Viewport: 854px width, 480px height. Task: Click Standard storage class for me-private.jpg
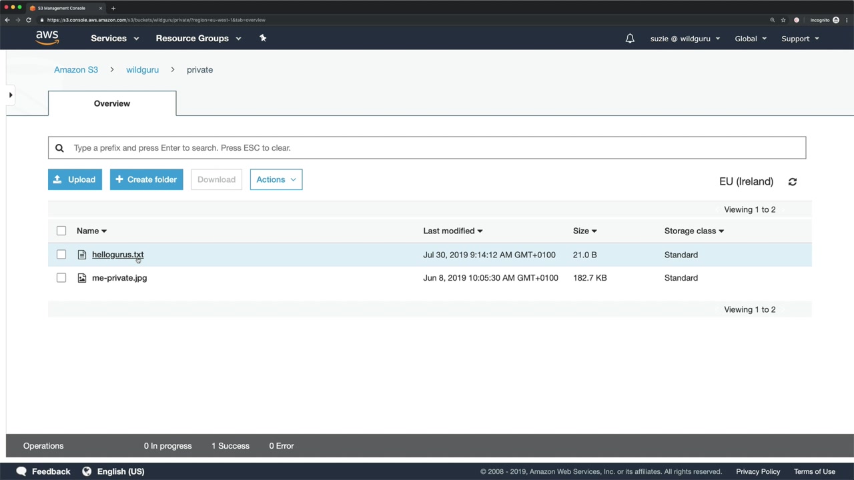click(681, 278)
